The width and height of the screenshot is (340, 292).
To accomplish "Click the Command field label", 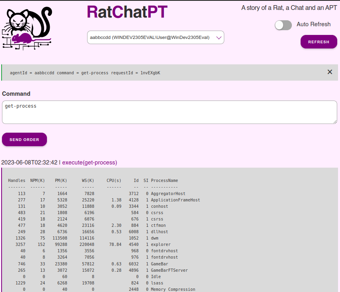I will tap(16, 94).
